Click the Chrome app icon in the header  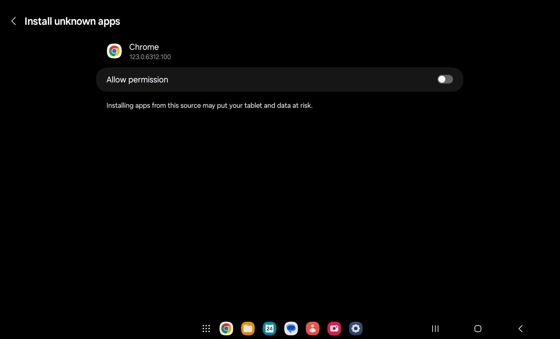(x=114, y=51)
